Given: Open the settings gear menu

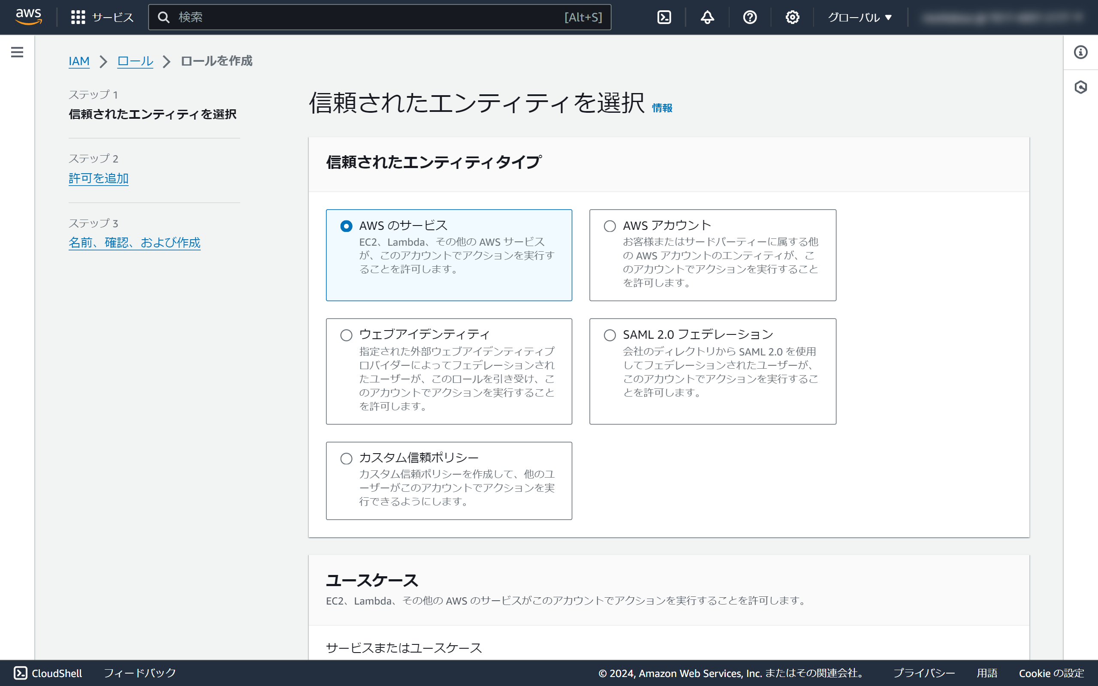Looking at the screenshot, I should pyautogui.click(x=792, y=17).
